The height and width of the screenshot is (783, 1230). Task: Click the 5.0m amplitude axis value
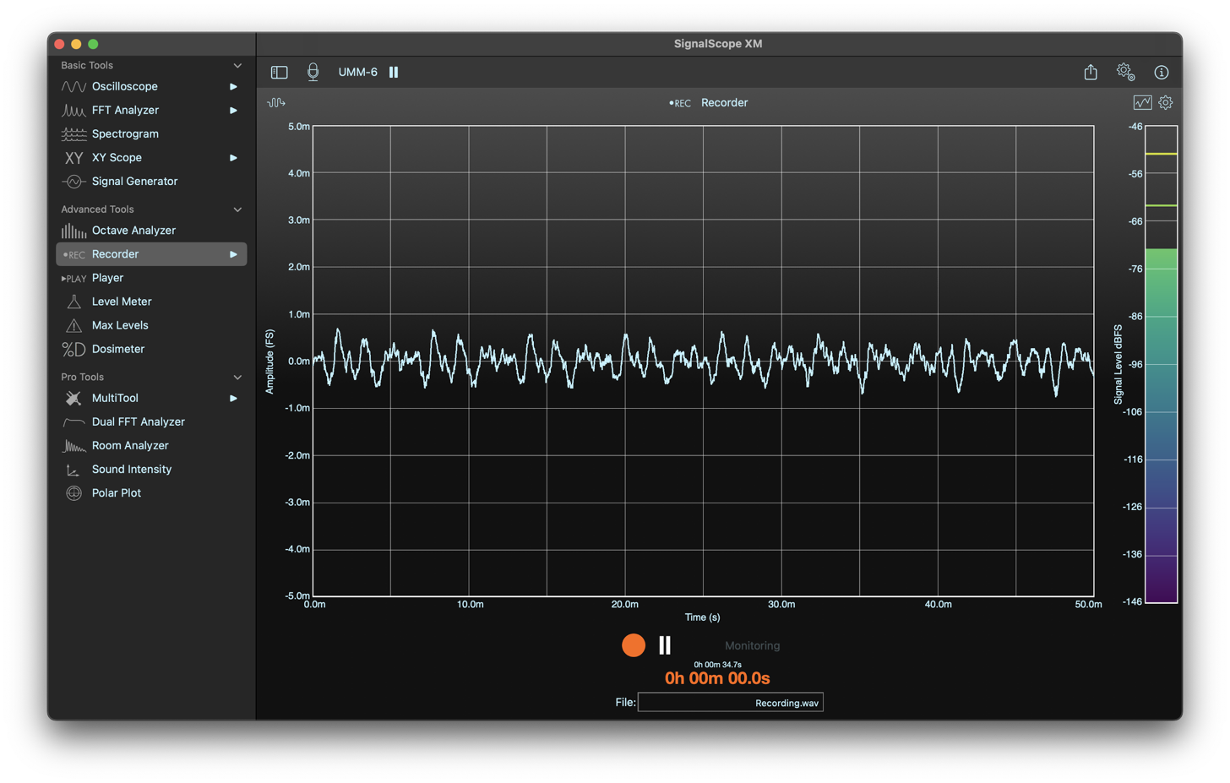(x=299, y=127)
